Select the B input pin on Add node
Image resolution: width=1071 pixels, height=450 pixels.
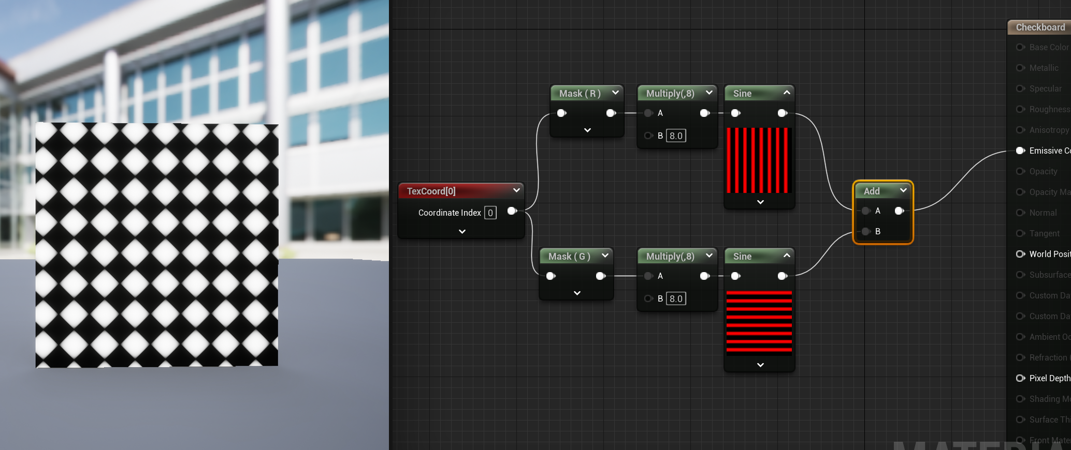point(866,232)
